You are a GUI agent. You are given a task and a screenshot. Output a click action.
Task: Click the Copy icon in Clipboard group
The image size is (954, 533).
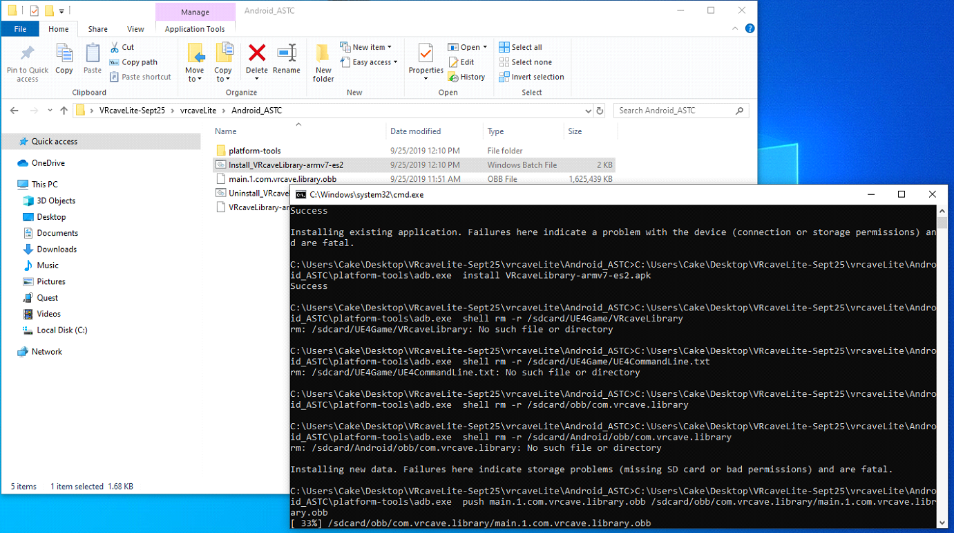[64, 55]
